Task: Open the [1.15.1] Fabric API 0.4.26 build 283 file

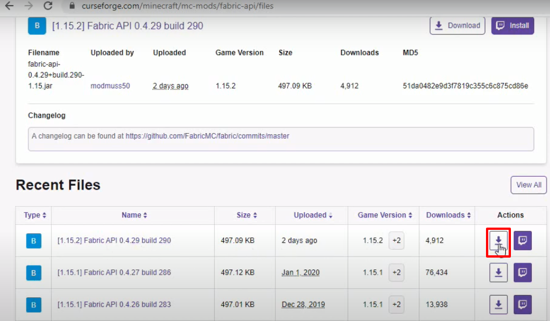Action: (x=114, y=304)
